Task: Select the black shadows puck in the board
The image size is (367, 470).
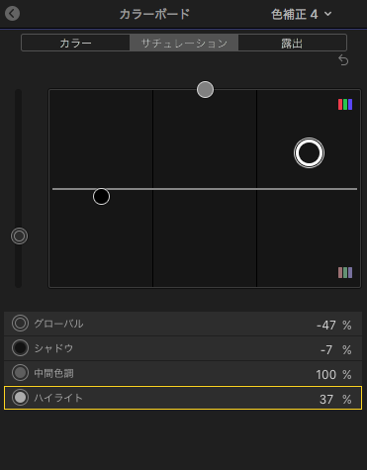Action: point(101,197)
